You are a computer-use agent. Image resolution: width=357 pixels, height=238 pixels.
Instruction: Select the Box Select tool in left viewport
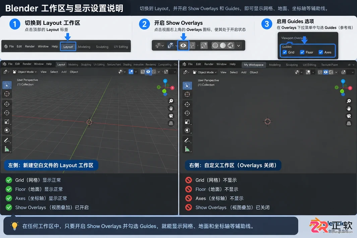coord(7,85)
